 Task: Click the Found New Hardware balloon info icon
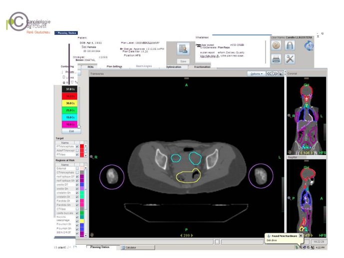point(269,236)
